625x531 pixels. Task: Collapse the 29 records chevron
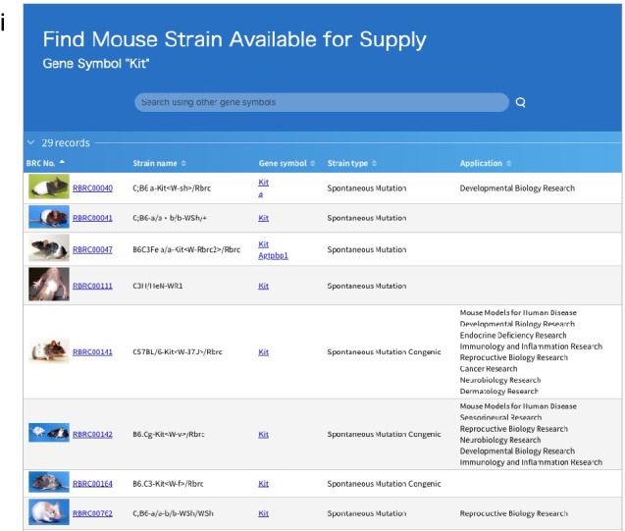[31, 143]
